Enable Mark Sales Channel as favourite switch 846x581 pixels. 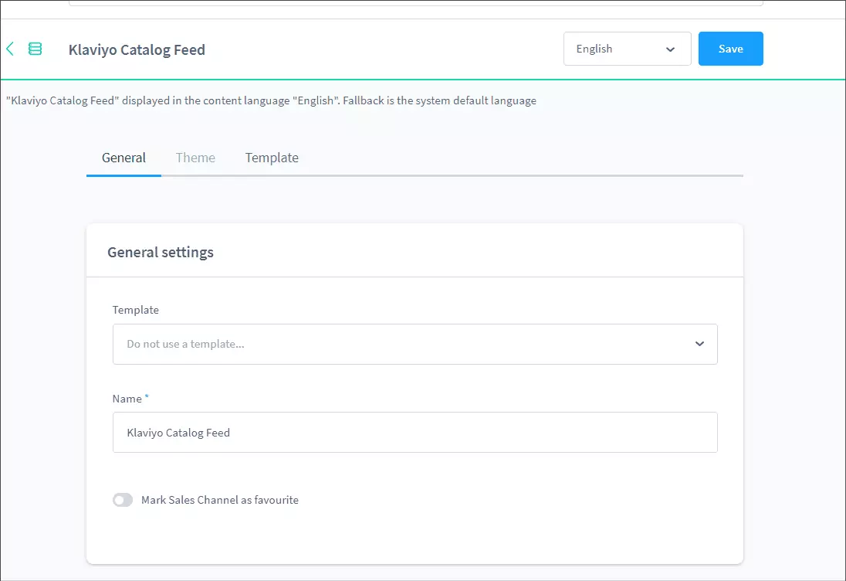[123, 500]
